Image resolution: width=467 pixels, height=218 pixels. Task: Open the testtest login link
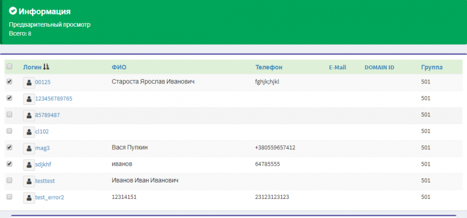click(45, 181)
